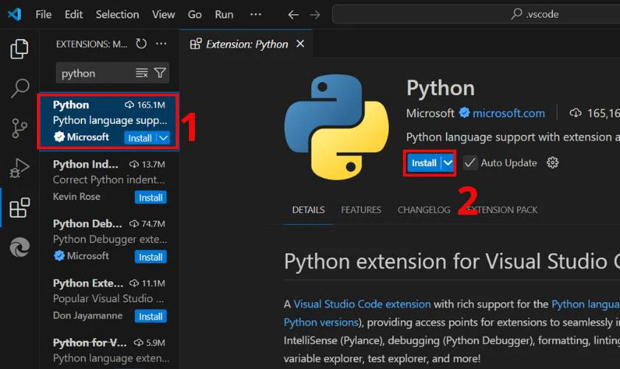
Task: Click the VS Code logo icon
Action: (14, 14)
